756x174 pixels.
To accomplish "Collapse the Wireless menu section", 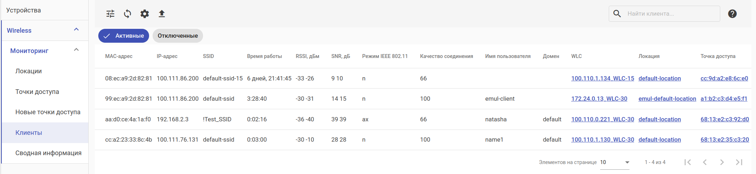I will 76,30.
